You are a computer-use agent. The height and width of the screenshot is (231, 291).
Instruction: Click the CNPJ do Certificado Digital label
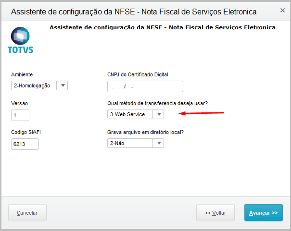[x=138, y=74]
